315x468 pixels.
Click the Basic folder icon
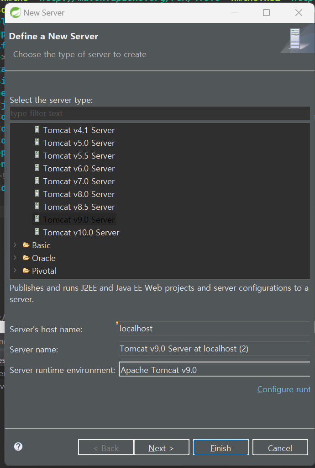26,245
